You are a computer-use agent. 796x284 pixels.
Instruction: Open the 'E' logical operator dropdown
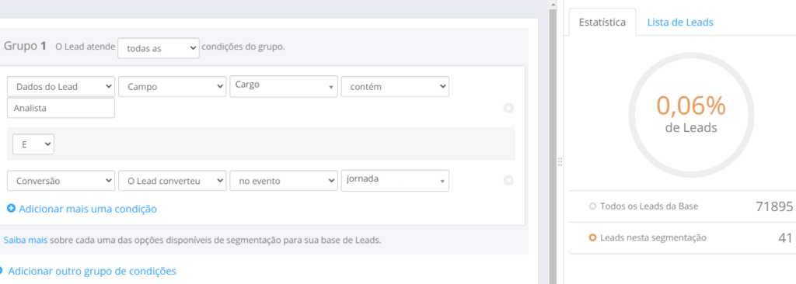(x=33, y=144)
